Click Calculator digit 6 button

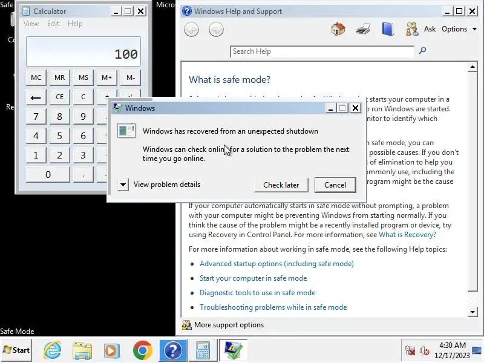pyautogui.click(x=83, y=136)
